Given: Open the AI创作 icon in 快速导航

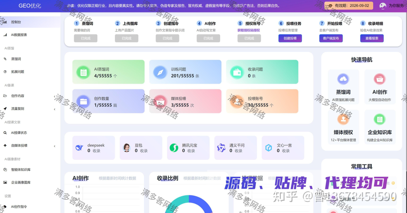Looking at the screenshot, I should click(380, 79).
